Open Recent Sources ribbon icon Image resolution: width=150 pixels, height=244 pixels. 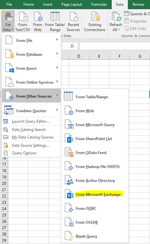[x=74, y=16]
